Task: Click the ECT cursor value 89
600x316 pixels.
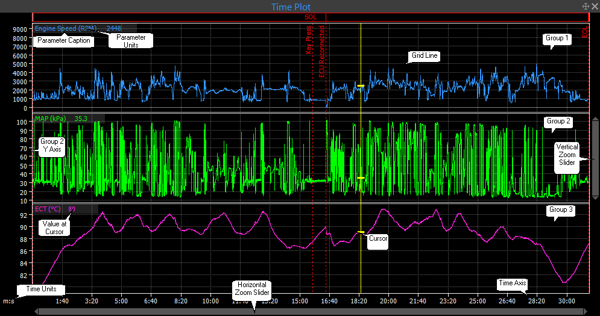Action: coord(72,209)
